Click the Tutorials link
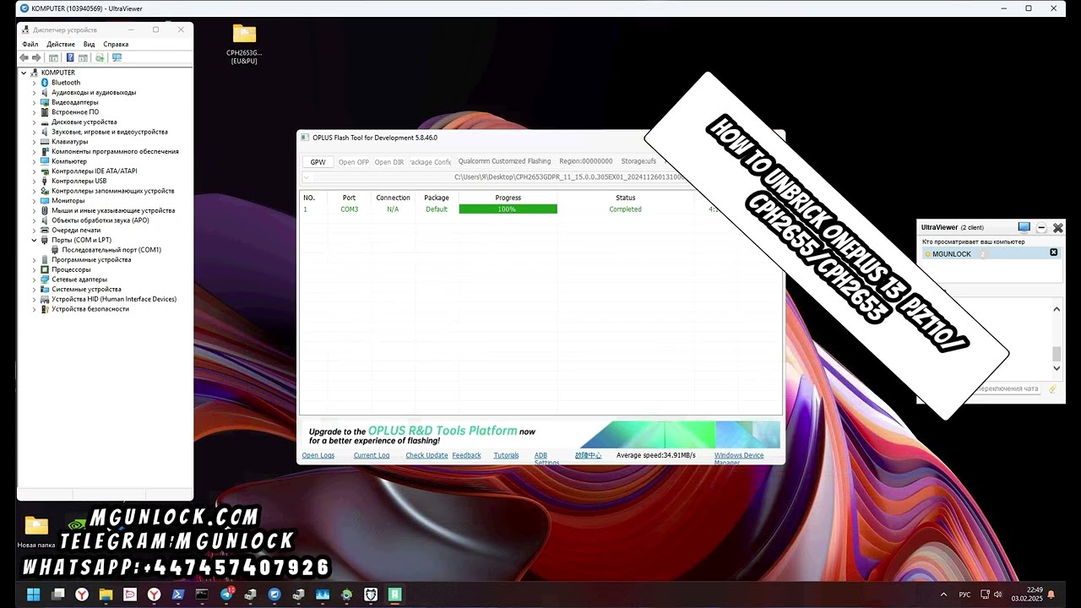The width and height of the screenshot is (1081, 608). coord(506,455)
